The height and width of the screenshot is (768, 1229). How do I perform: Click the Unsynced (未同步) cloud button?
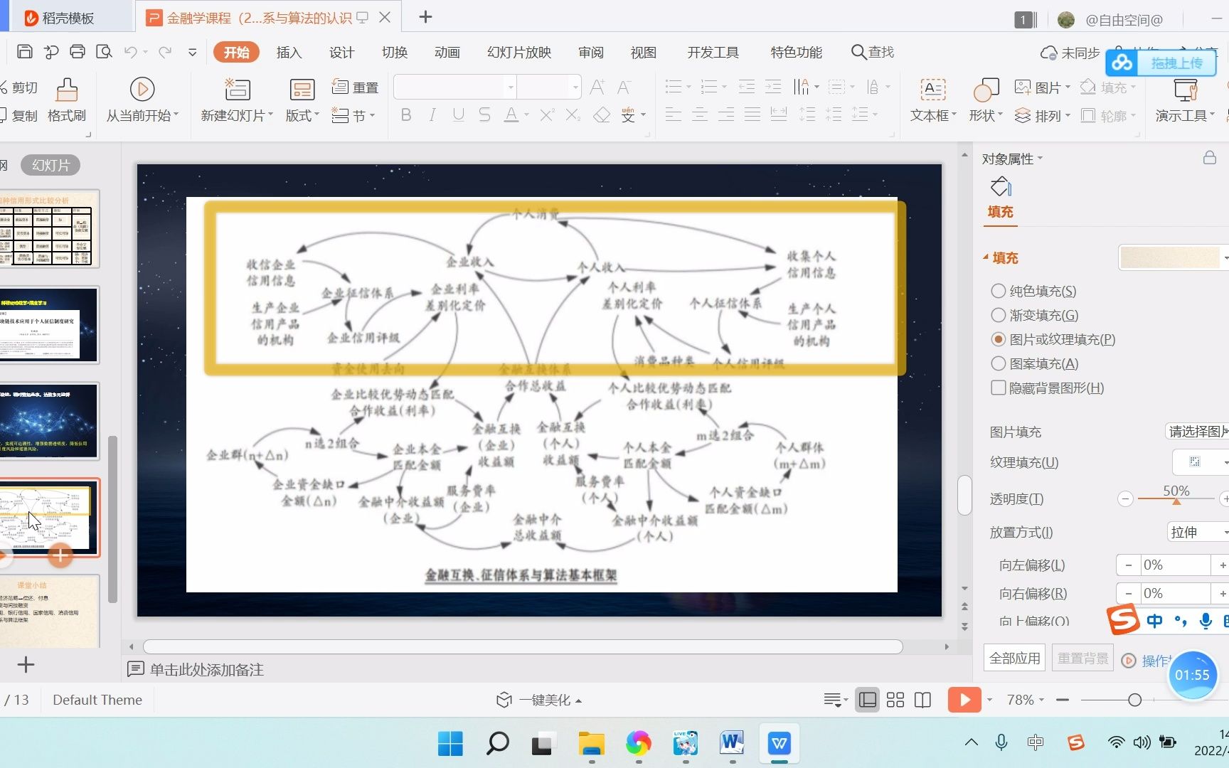1070,53
